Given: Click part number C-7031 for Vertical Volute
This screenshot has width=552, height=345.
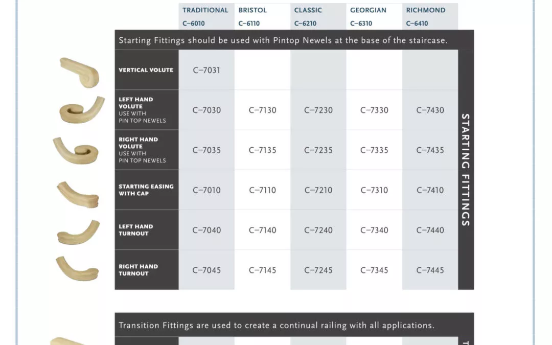Looking at the screenshot, I should [x=206, y=70].
